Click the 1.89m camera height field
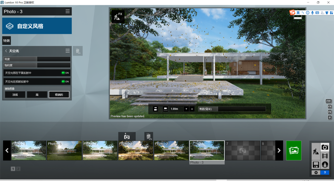Image resolution: width=334 pixels, height=181 pixels. (176, 109)
